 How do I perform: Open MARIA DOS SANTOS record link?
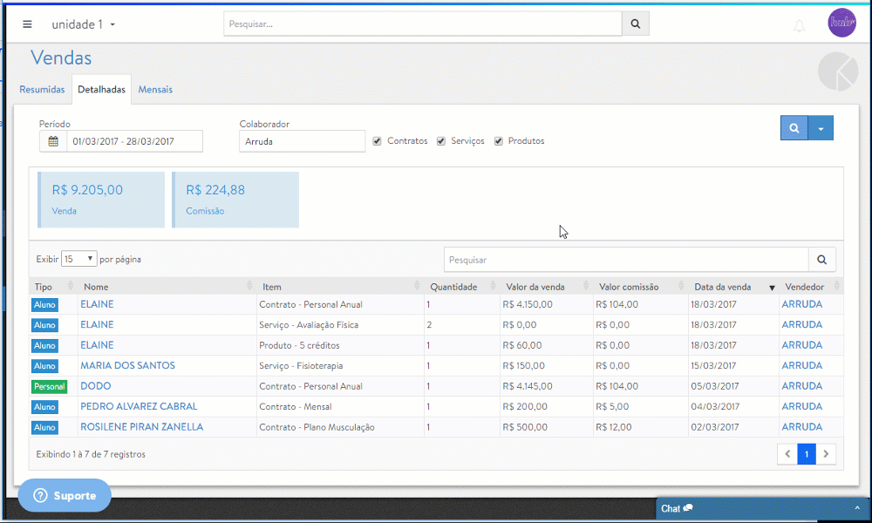127,366
